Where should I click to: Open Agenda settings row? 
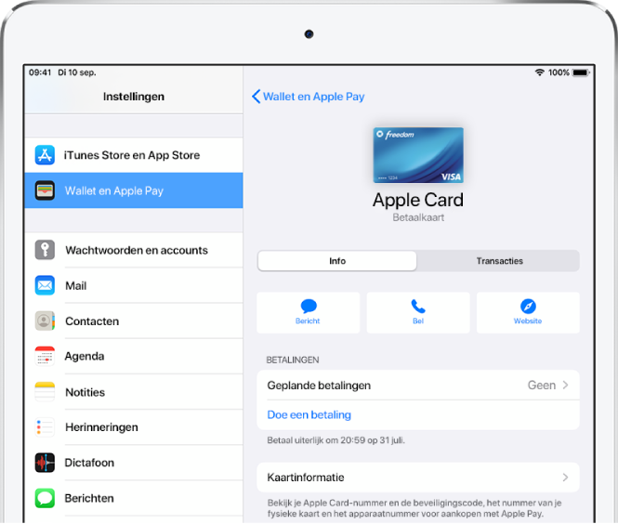[134, 356]
